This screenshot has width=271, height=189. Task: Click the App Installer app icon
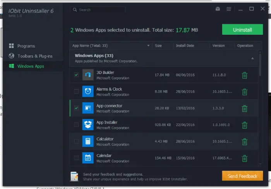[x=88, y=124]
